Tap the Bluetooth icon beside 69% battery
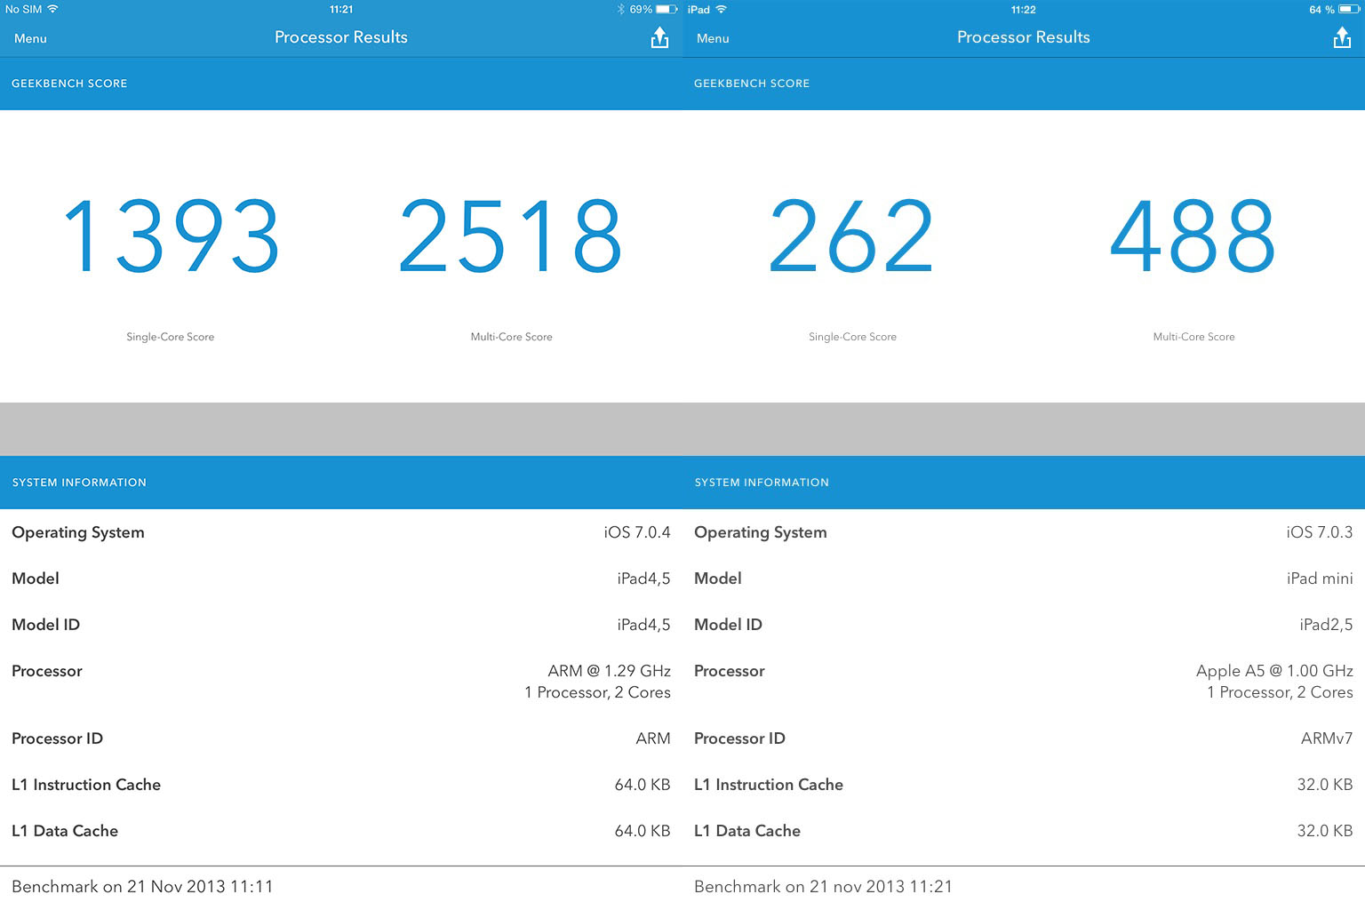The height and width of the screenshot is (910, 1365). [x=621, y=9]
